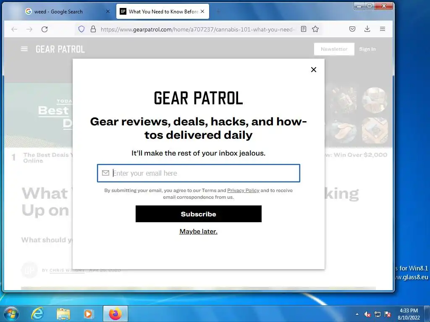430x322 pixels.
Task: Toggle reader view icon
Action: click(x=304, y=29)
